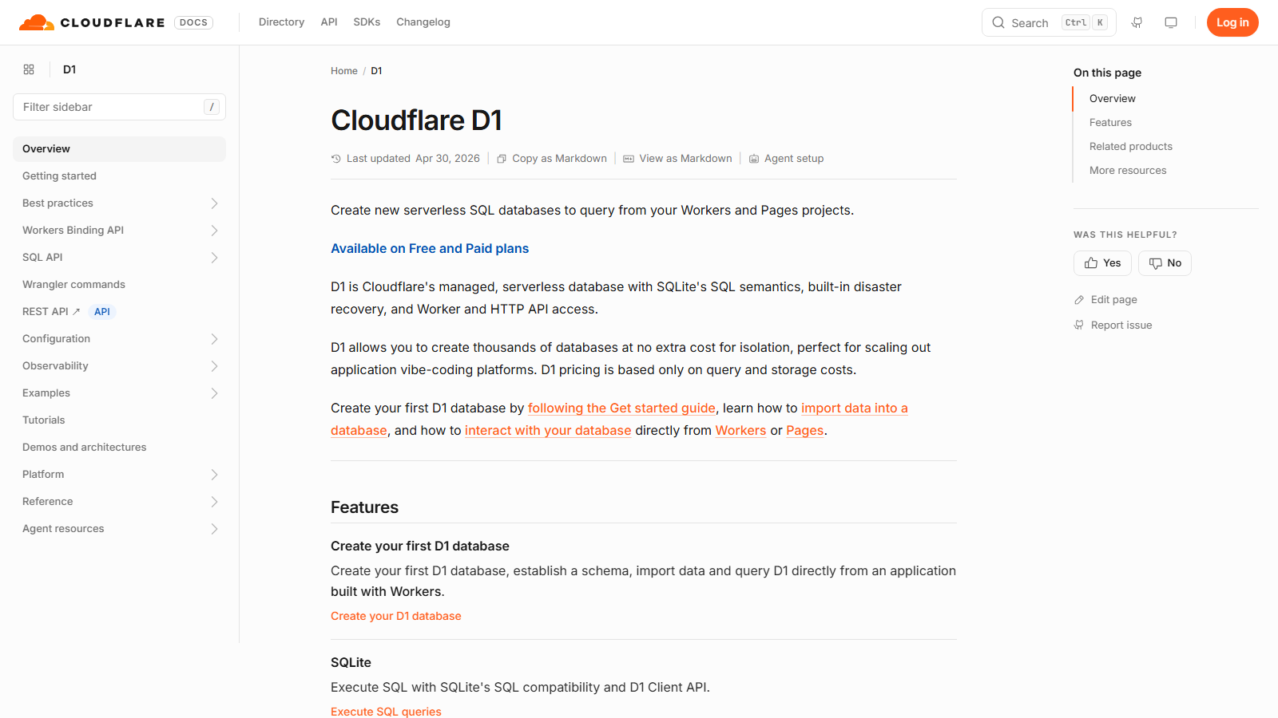
Task: Open the REST API external link
Action: coord(51,312)
